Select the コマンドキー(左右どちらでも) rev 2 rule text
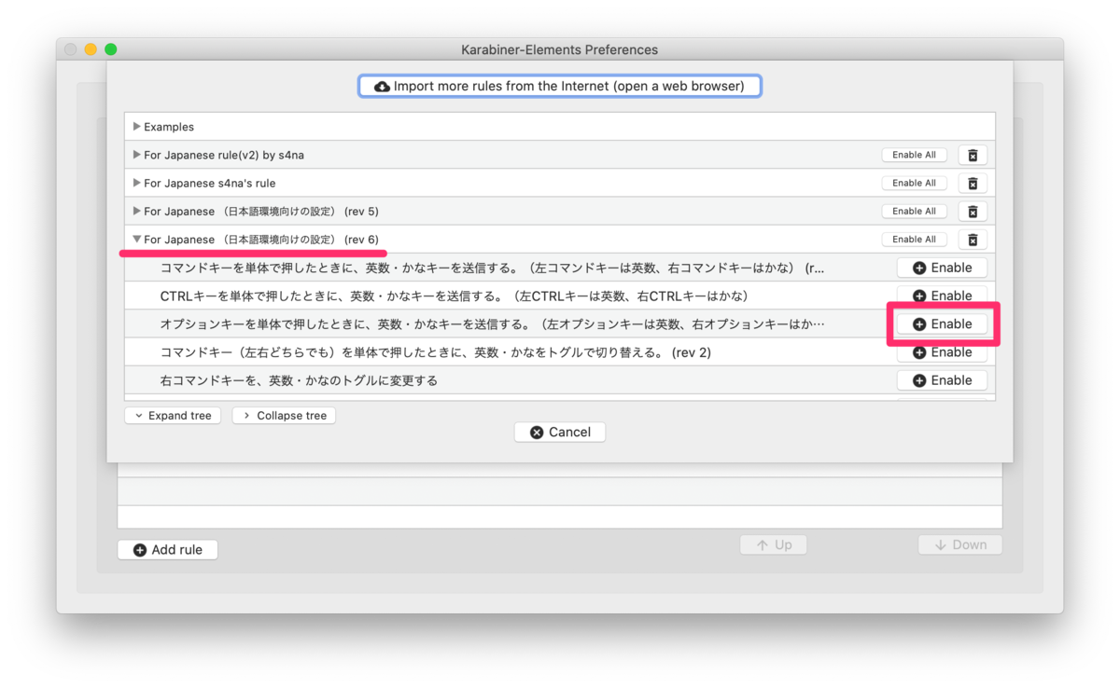The height and width of the screenshot is (688, 1120). [436, 352]
